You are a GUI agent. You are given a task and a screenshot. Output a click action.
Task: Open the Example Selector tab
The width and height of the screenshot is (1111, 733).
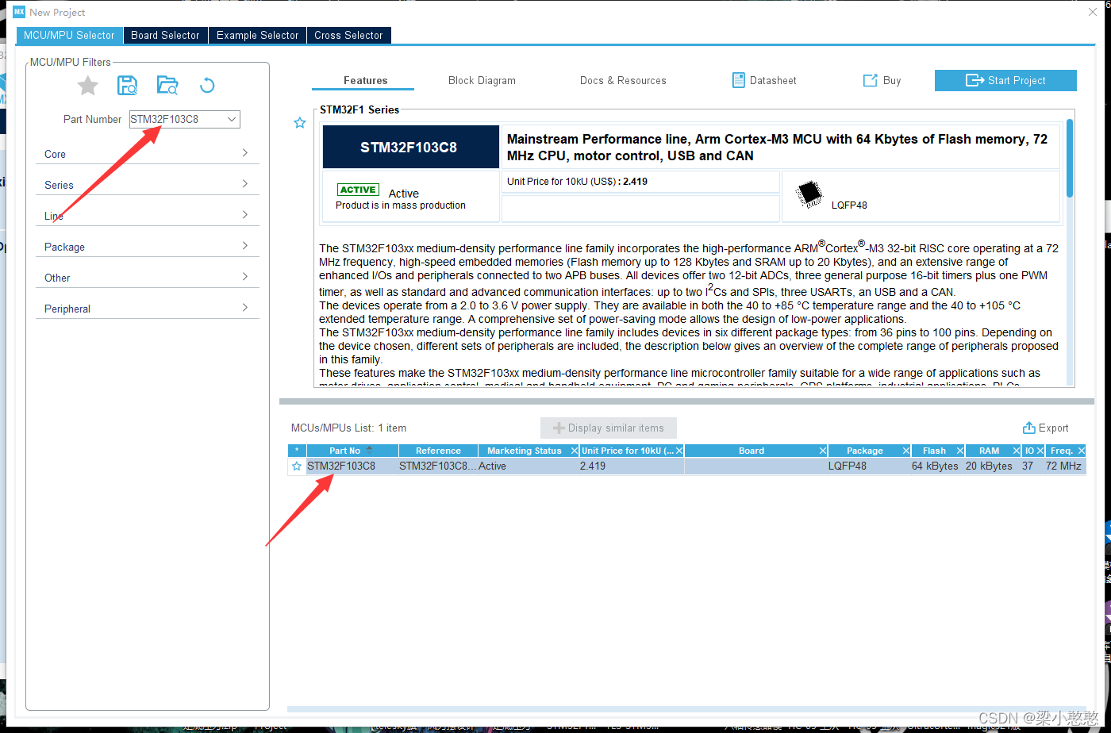coord(257,35)
